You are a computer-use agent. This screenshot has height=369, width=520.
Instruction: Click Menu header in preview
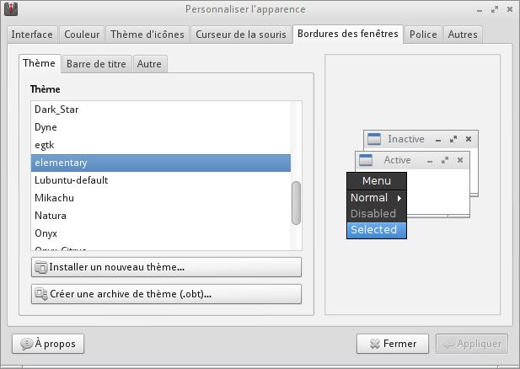[377, 181]
